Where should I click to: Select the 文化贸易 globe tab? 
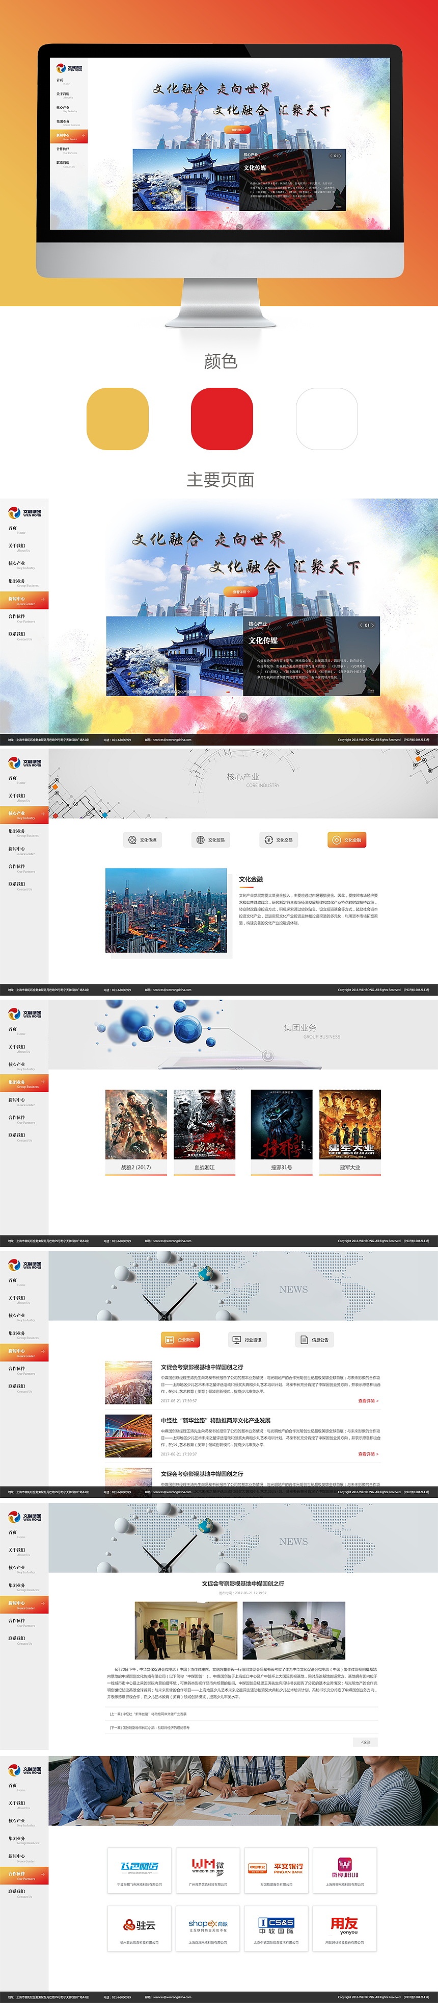(x=210, y=840)
